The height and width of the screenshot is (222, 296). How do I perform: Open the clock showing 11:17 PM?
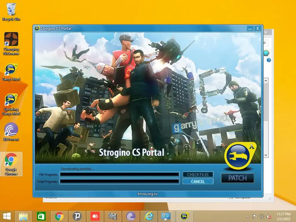(x=283, y=217)
